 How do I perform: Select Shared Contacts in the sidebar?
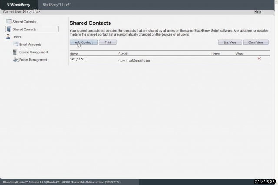pos(32,29)
